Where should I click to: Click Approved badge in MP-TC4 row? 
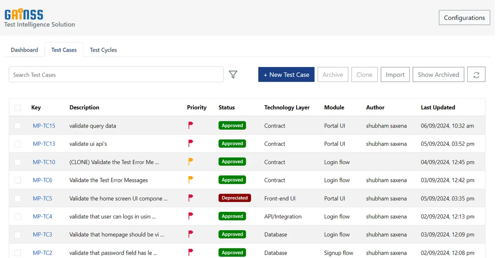point(232,216)
